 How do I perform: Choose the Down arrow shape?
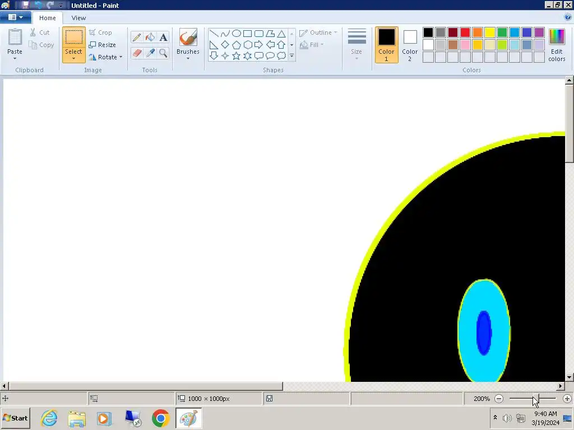tap(214, 56)
